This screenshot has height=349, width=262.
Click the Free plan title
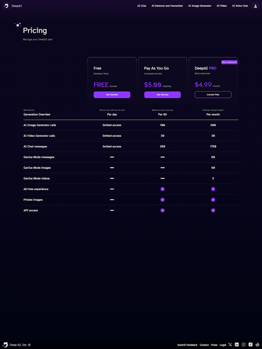click(97, 68)
